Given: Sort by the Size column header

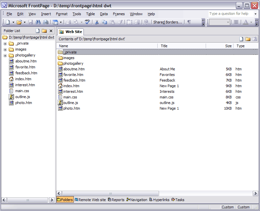Looking at the screenshot, I should click(220, 46).
